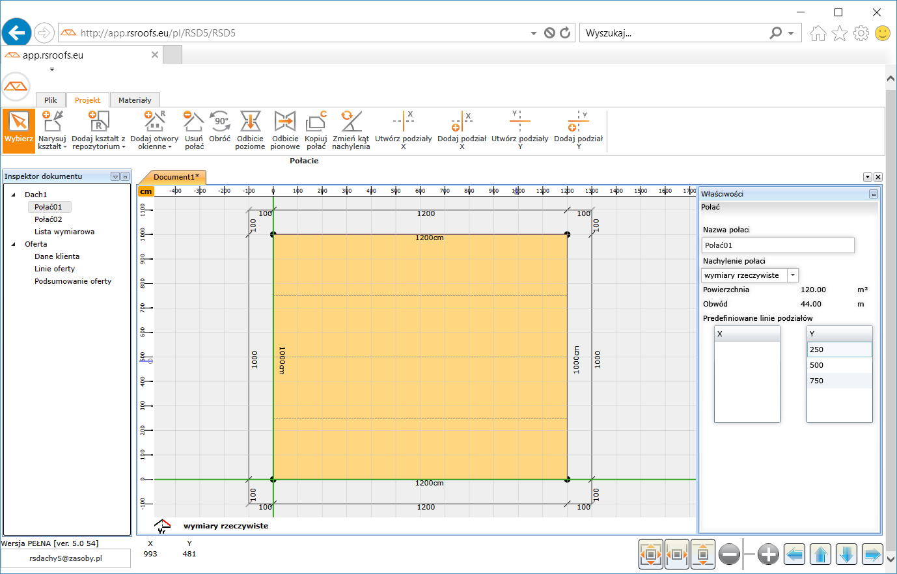The height and width of the screenshot is (574, 897).
Task: Select Połać02 in document inspector
Action: click(48, 219)
